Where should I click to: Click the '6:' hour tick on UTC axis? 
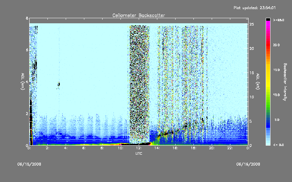pyautogui.click(x=84, y=148)
